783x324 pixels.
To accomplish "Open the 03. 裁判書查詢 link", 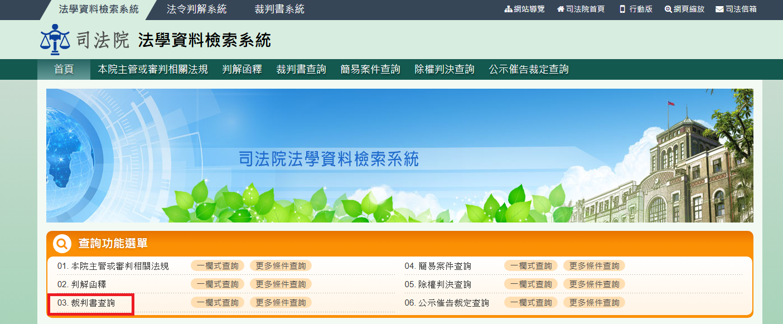I will coord(86,303).
